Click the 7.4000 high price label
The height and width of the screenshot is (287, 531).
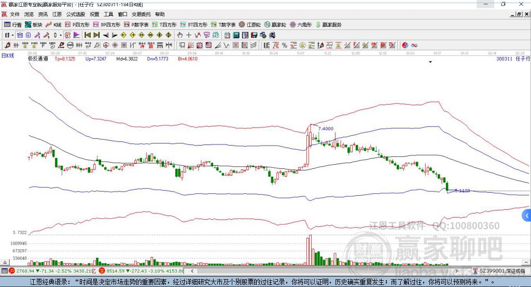pyautogui.click(x=326, y=128)
